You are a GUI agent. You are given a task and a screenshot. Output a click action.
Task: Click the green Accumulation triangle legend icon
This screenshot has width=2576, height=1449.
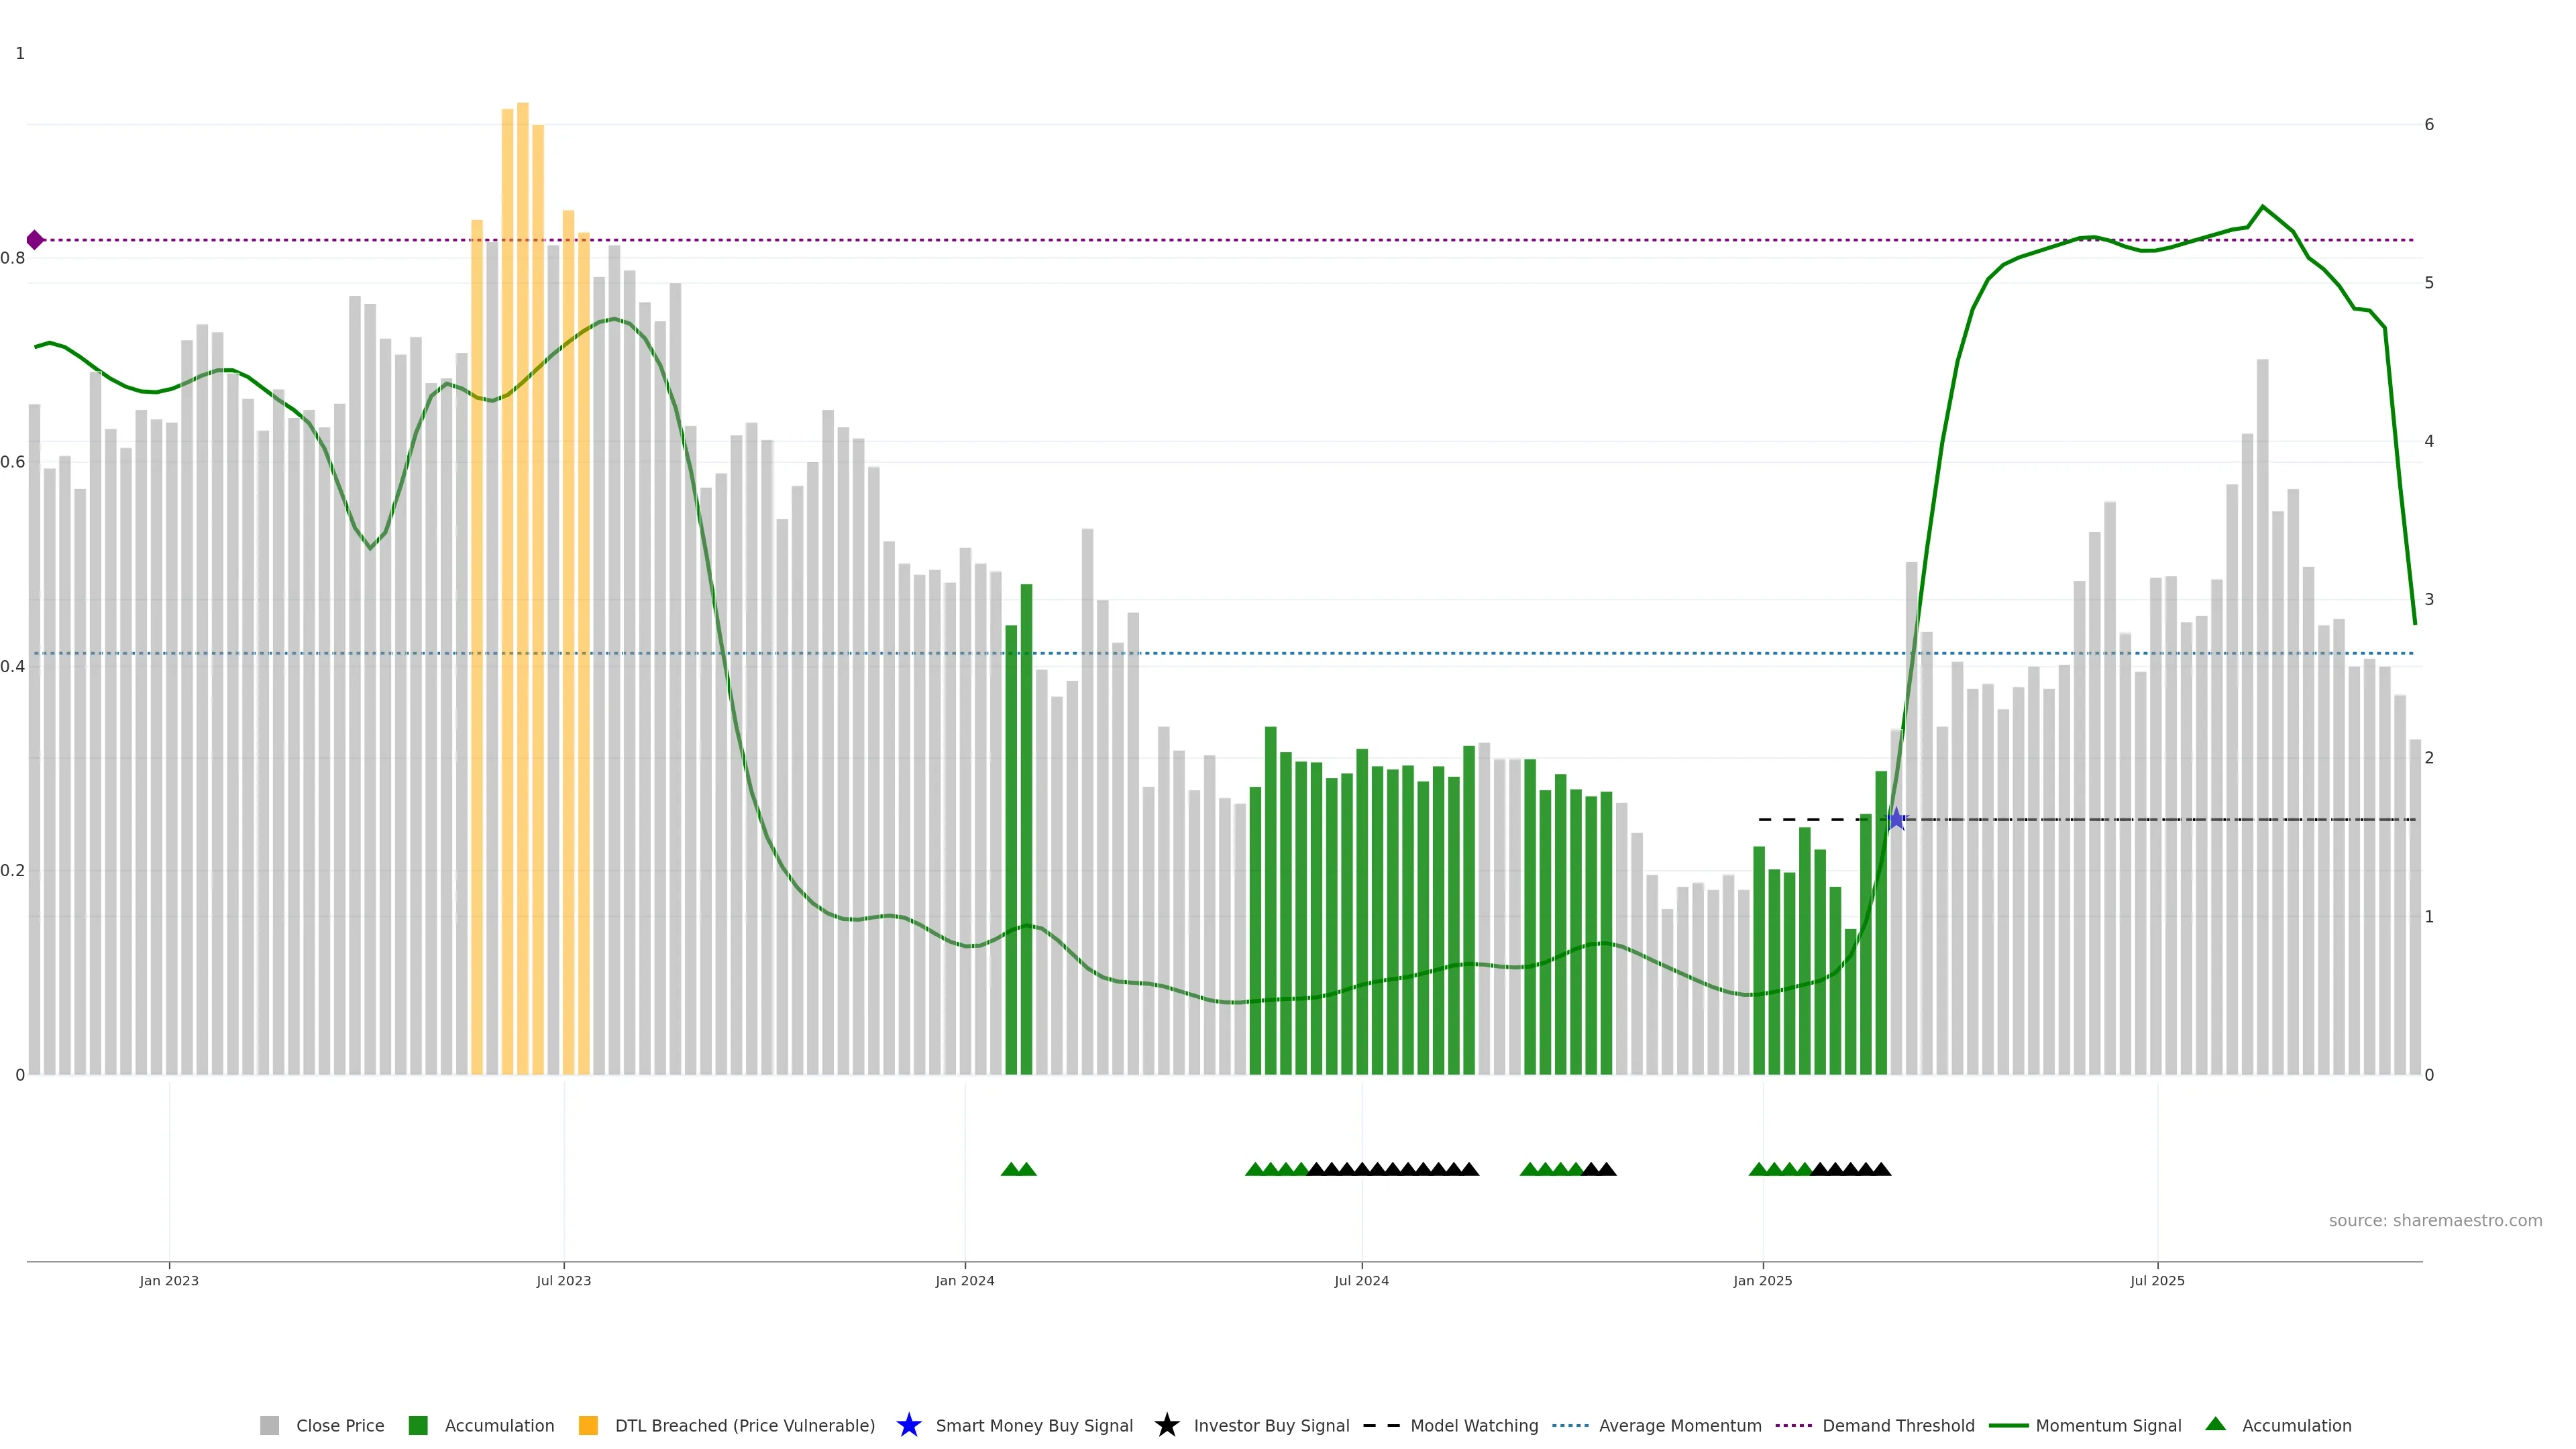click(2215, 1424)
